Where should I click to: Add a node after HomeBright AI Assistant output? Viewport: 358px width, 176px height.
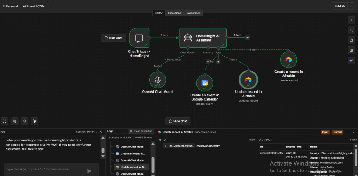pos(248,38)
